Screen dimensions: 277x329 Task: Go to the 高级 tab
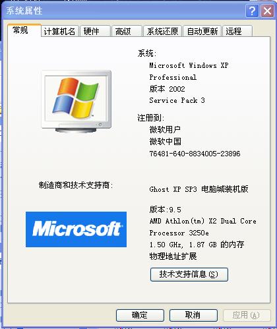pos(127,31)
